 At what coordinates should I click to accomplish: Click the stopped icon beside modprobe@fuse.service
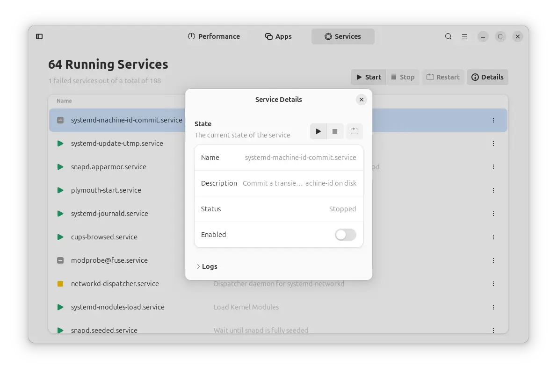point(60,260)
